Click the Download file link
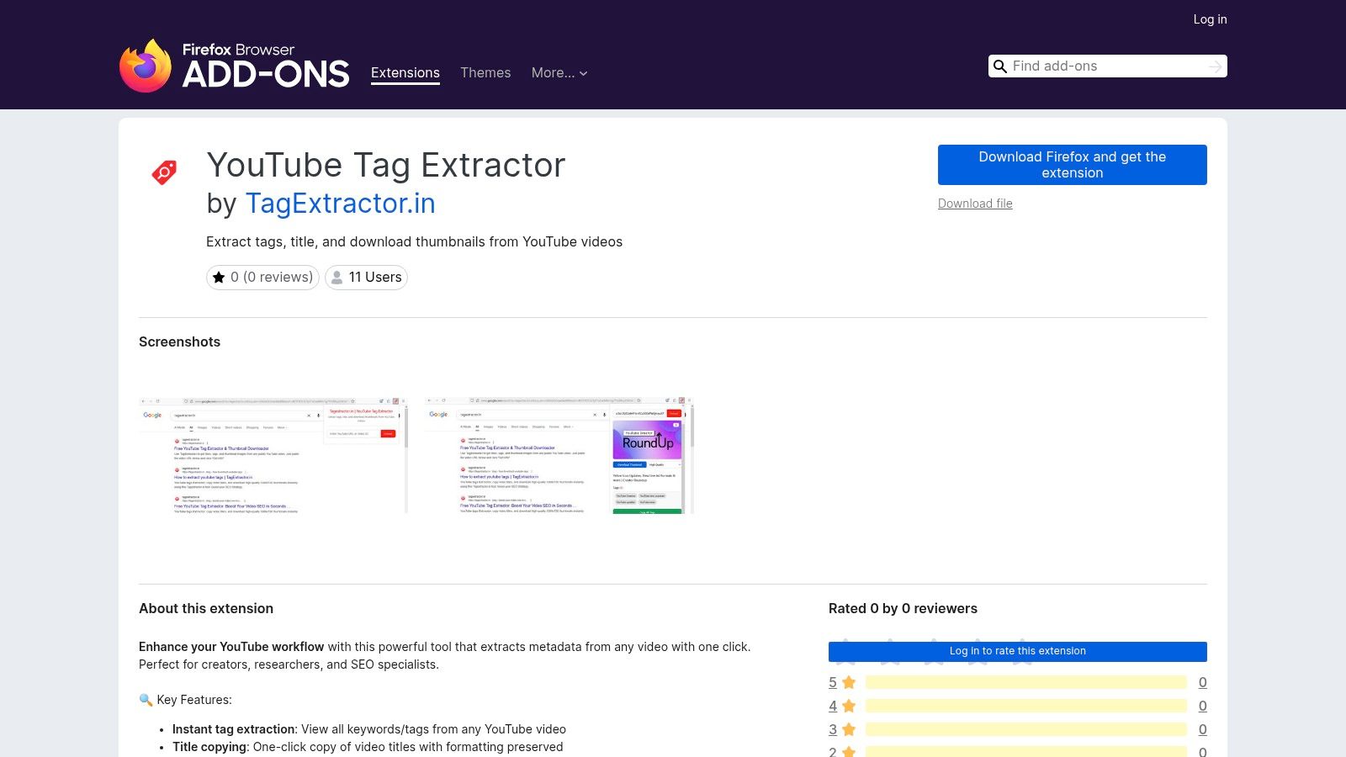This screenshot has width=1346, height=757. click(974, 204)
